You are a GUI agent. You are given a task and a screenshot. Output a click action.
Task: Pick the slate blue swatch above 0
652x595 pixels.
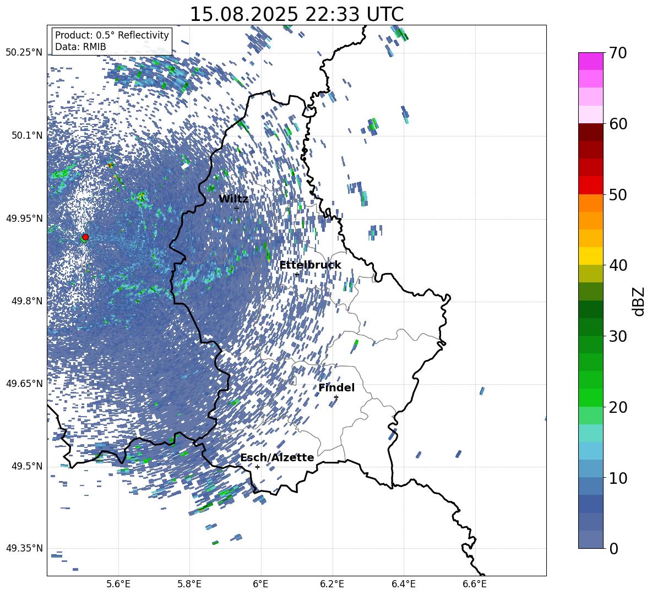click(x=591, y=539)
